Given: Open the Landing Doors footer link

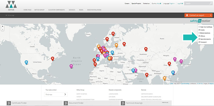Looking at the screenshot, I should point(113,94).
